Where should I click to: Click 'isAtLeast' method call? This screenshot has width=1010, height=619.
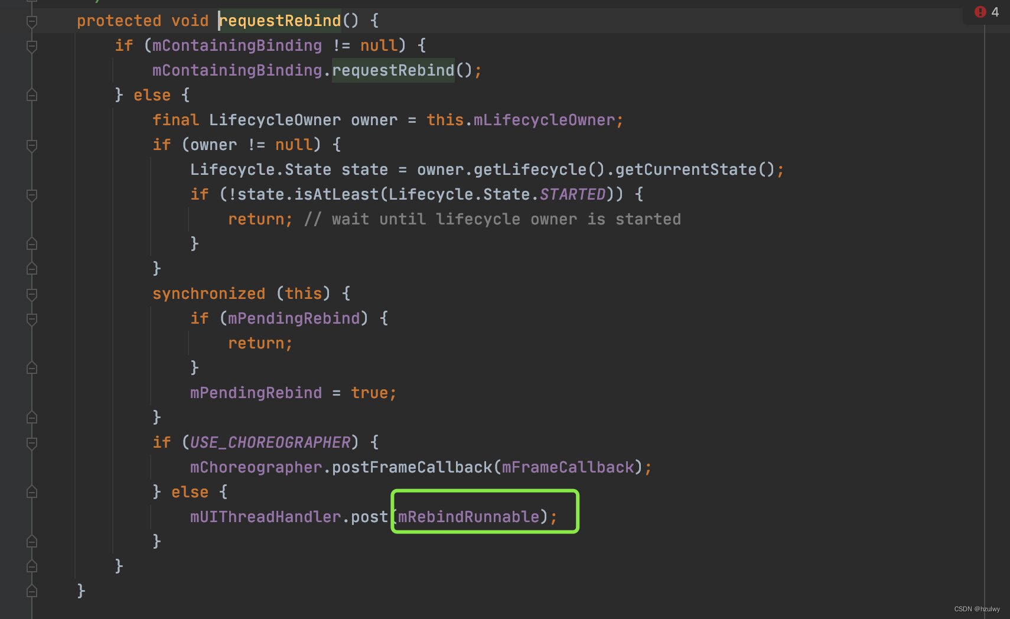[336, 194]
